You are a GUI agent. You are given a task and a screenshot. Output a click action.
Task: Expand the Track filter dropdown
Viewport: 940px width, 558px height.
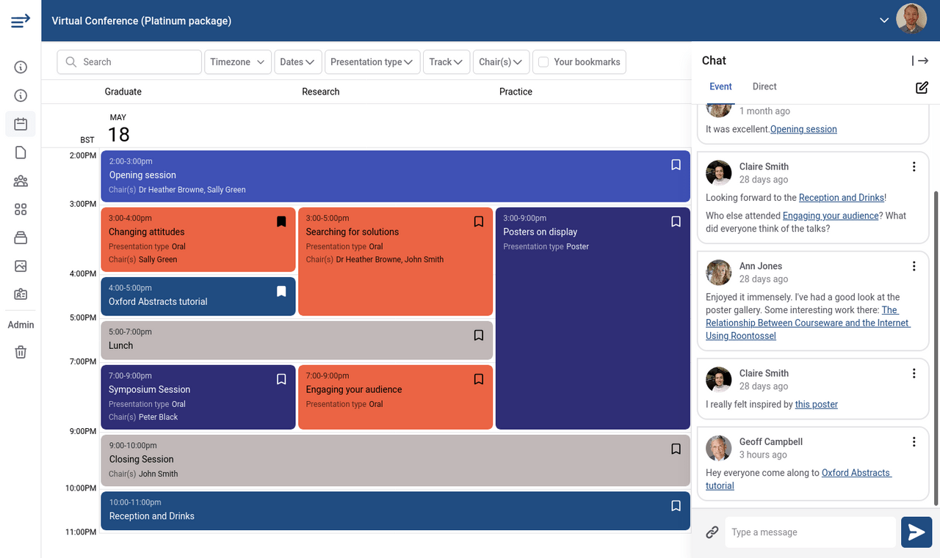pos(446,62)
